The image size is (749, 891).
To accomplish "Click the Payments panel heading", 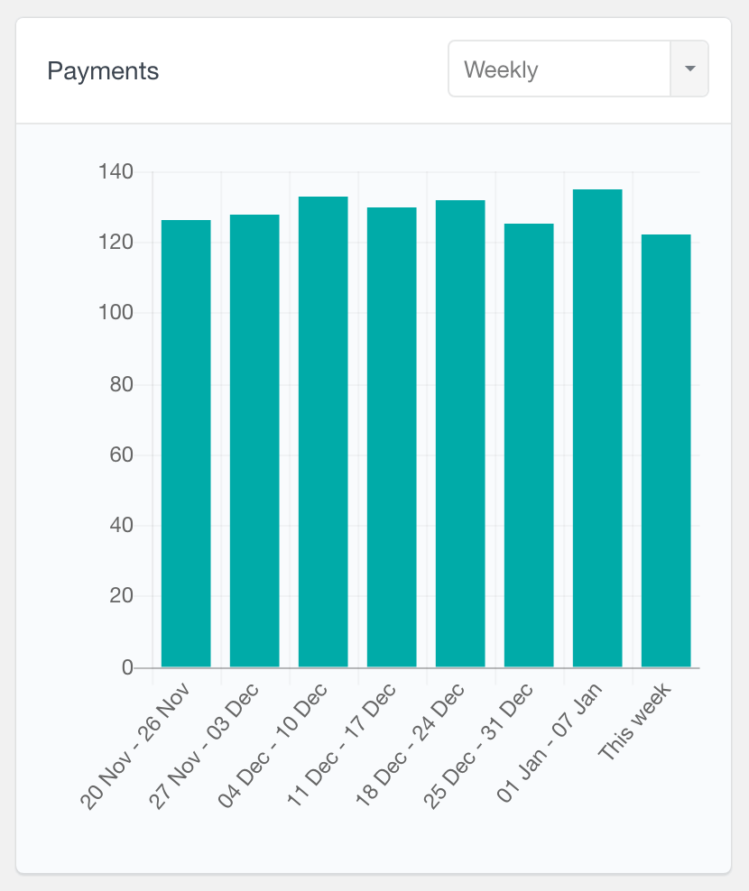I will click(103, 71).
